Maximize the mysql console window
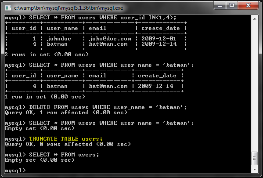Screen dimensions: 263x178 coord(232,6)
